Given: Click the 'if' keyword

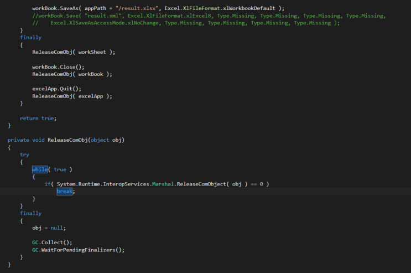Looking at the screenshot, I should (x=48, y=184).
